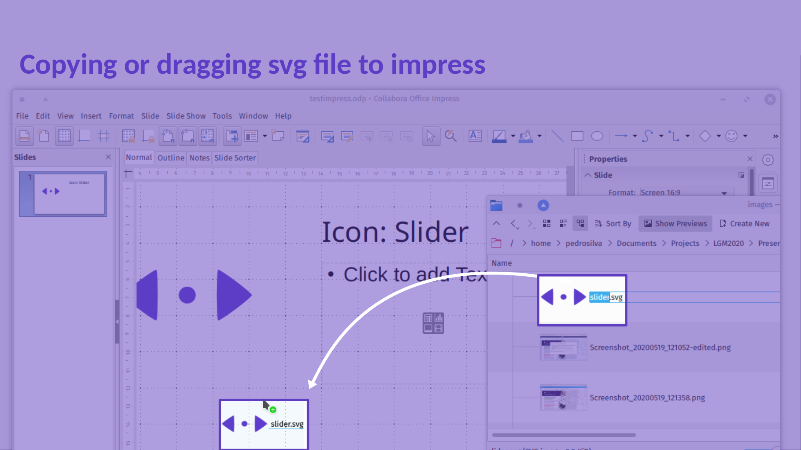Select the Rectangle shape tool
The width and height of the screenshot is (801, 450).
point(577,136)
